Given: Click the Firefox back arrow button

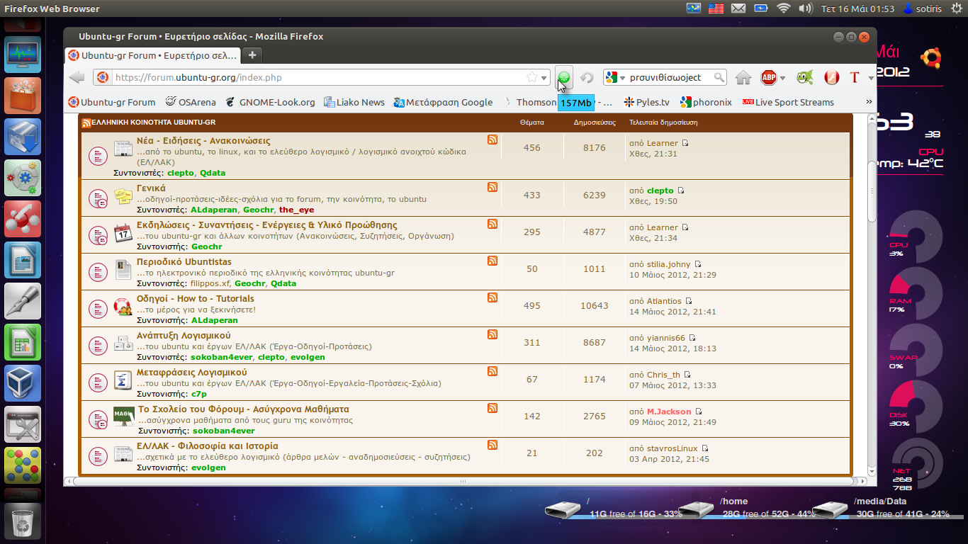Looking at the screenshot, I should tap(77, 78).
